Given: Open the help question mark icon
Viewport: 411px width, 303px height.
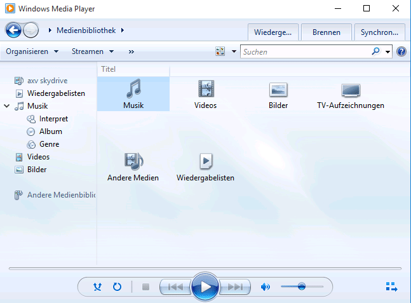Looking at the screenshot, I should coord(401,51).
